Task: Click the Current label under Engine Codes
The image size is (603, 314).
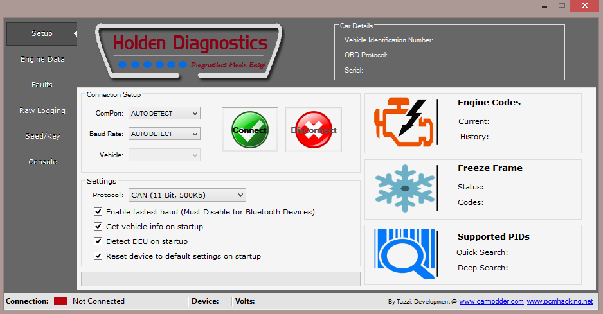Action: pyautogui.click(x=474, y=121)
